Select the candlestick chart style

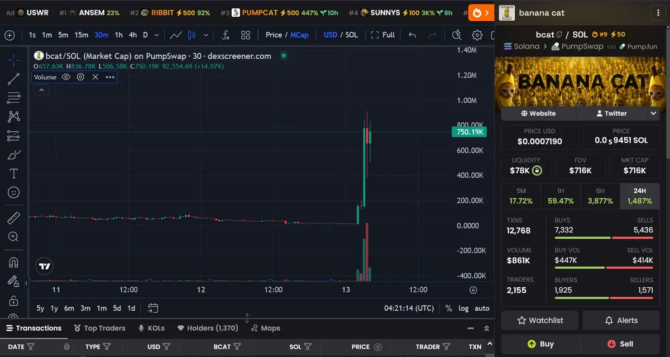click(x=192, y=35)
